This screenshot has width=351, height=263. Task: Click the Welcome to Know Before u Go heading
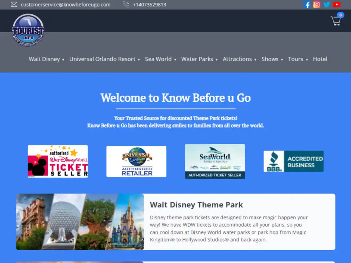tap(175, 98)
